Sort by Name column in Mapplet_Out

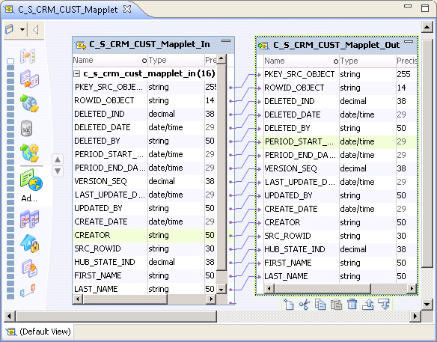(x=301, y=61)
